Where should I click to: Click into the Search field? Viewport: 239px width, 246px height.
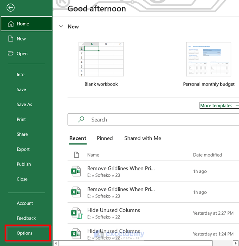click(153, 120)
